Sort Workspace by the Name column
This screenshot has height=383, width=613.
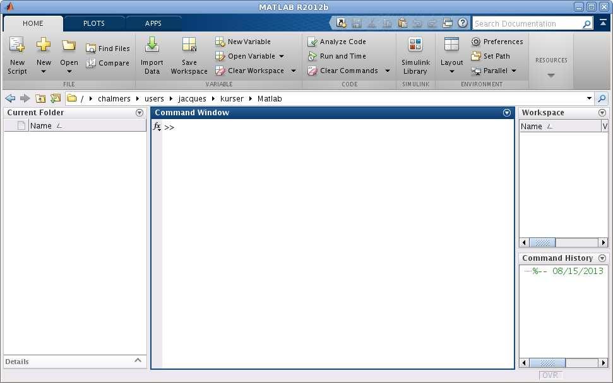tap(560, 126)
